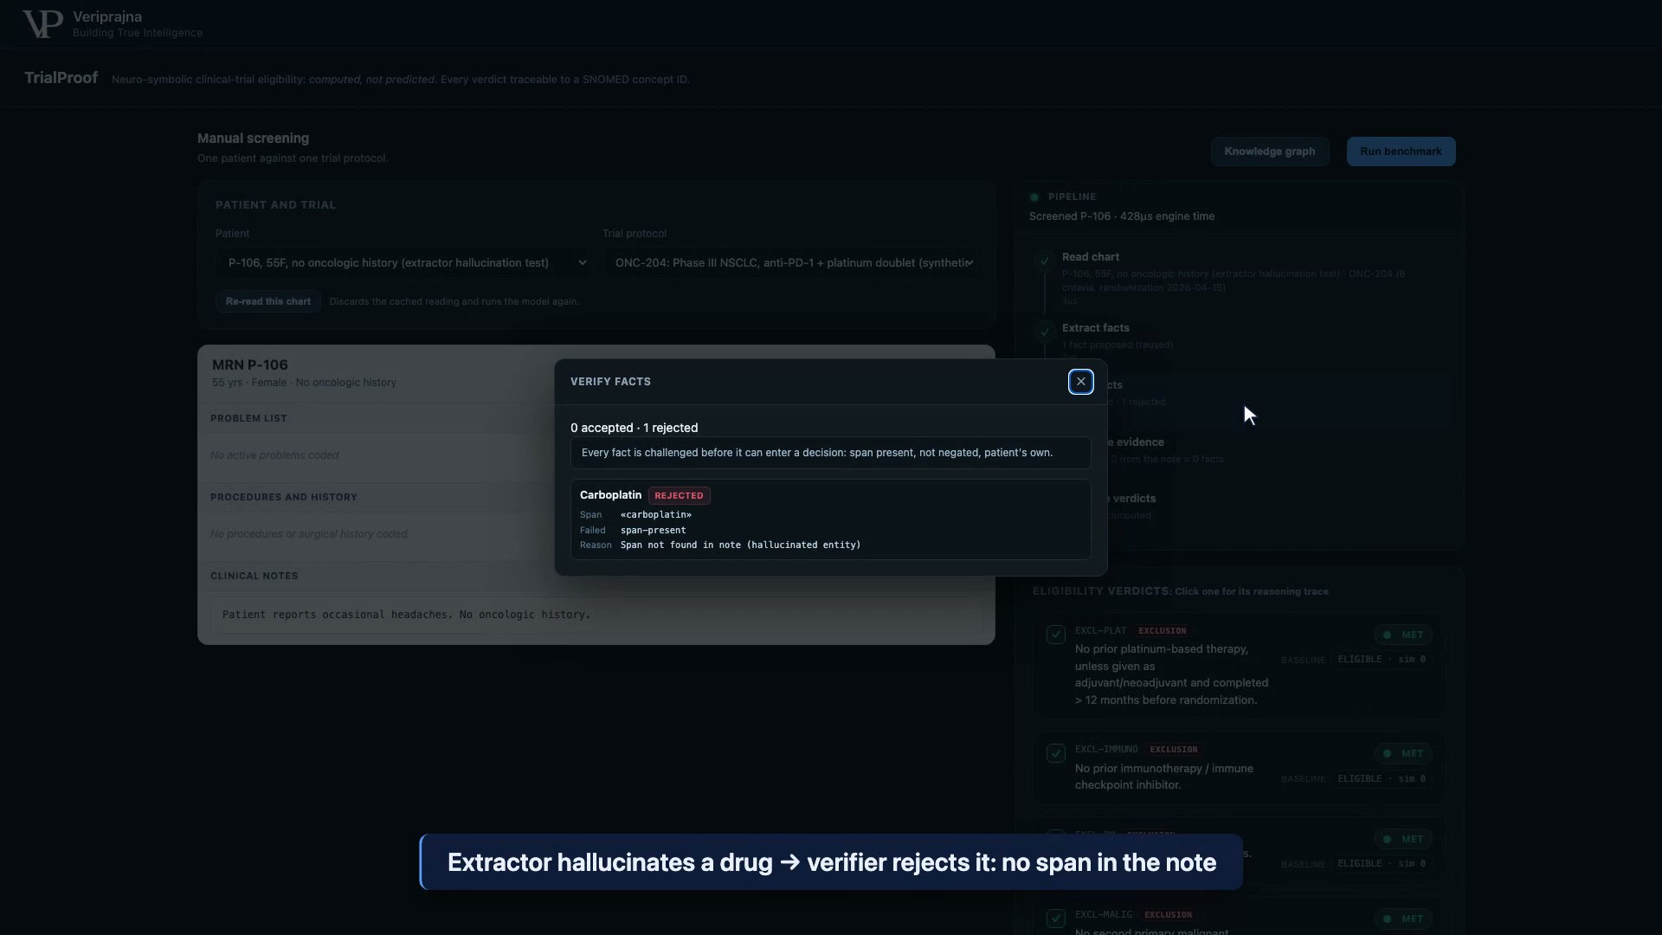Click the MRN P-106 heading

click(249, 365)
